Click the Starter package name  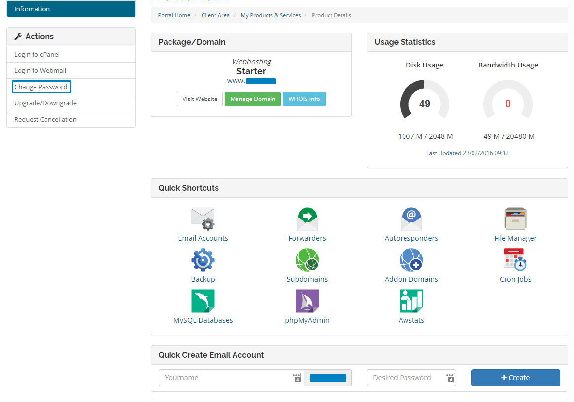pyautogui.click(x=251, y=71)
